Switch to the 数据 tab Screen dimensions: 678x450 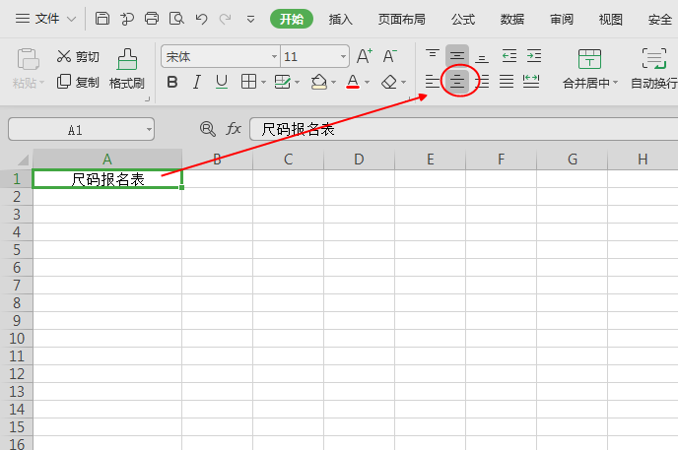pyautogui.click(x=512, y=20)
